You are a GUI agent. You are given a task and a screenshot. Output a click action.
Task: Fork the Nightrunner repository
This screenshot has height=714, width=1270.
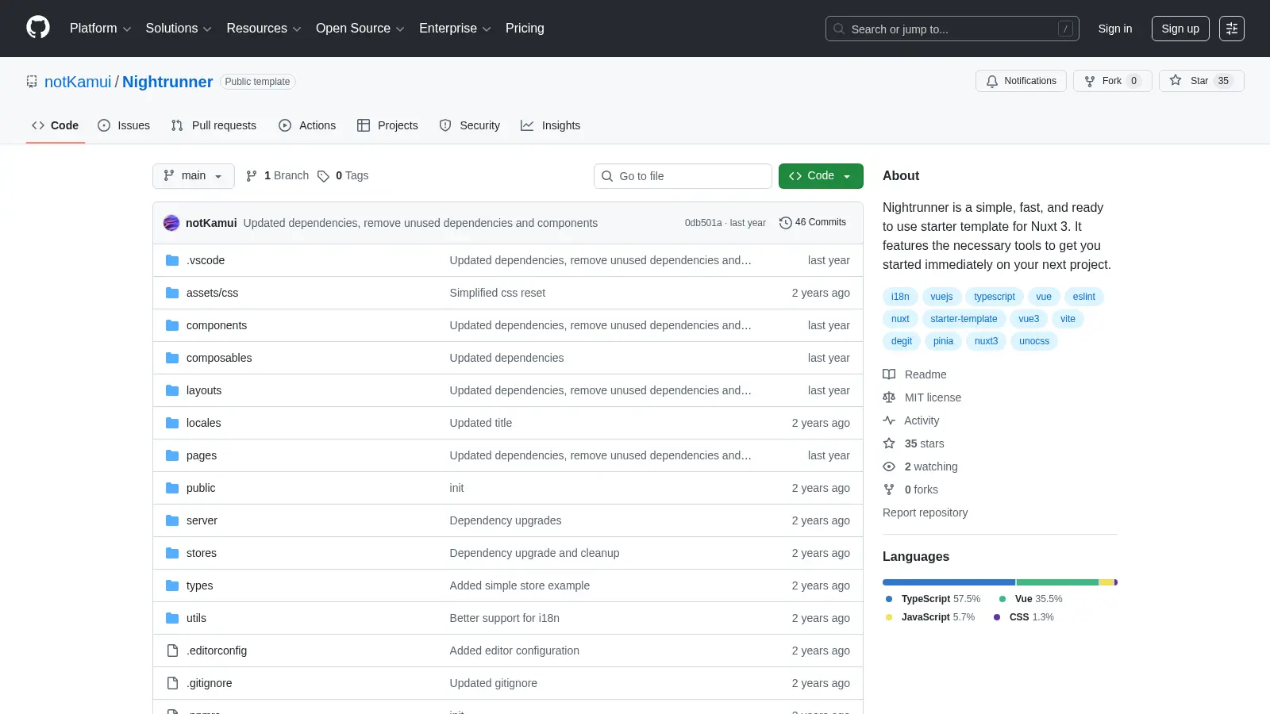click(1113, 81)
